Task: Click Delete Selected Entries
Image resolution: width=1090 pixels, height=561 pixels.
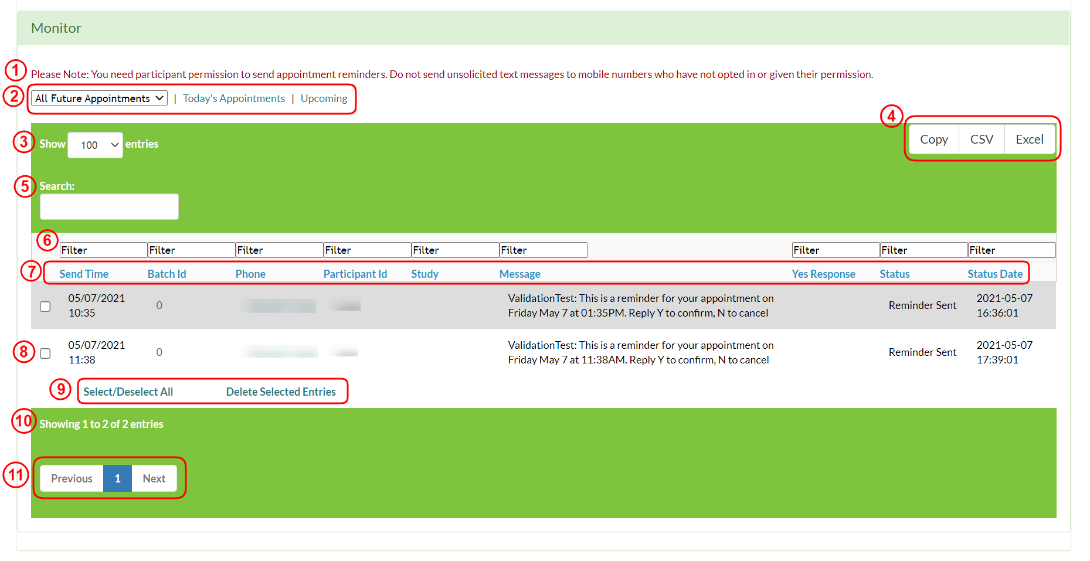Action: point(281,392)
